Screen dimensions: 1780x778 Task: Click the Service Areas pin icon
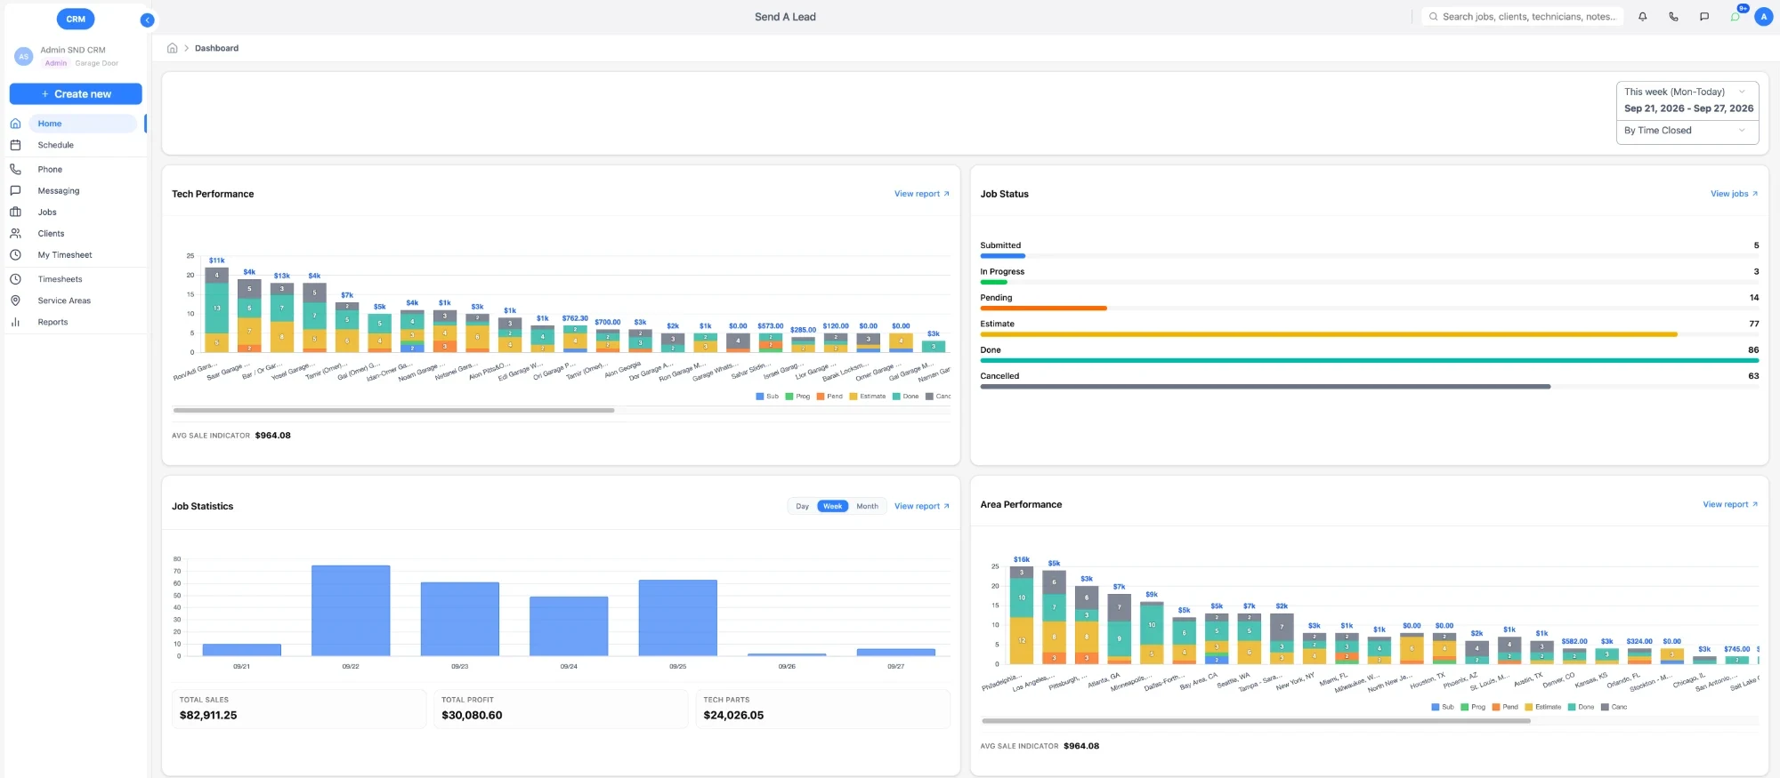pos(15,301)
